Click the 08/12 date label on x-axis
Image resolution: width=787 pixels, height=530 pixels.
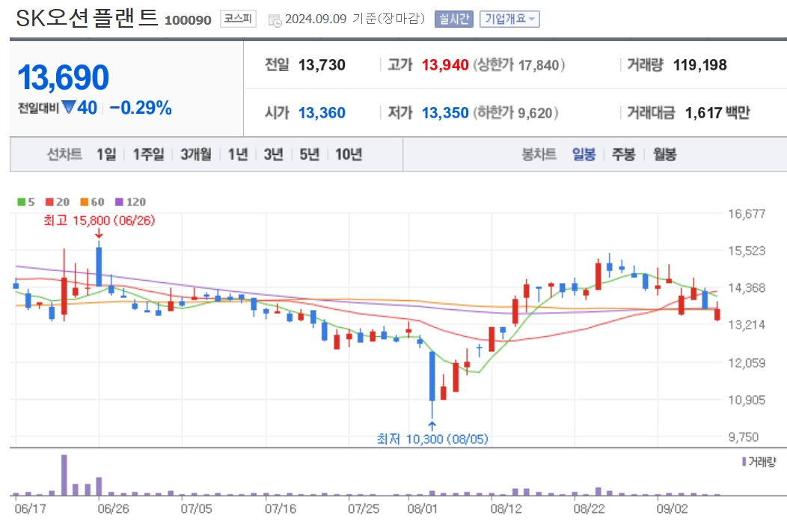(506, 509)
